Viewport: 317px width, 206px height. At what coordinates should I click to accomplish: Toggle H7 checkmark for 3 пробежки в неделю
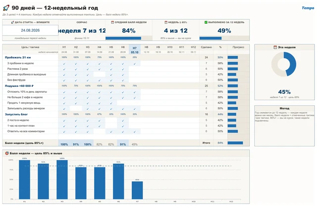[135, 64]
